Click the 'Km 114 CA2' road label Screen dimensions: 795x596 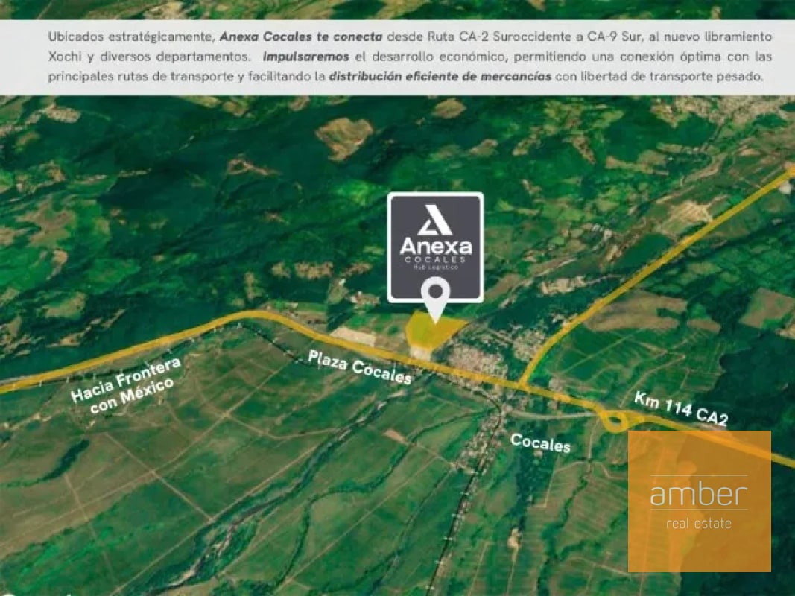[681, 409]
